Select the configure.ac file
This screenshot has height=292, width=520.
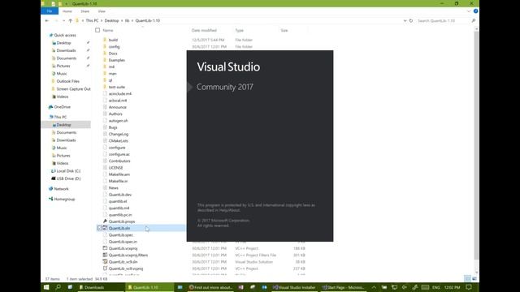[x=119, y=154]
